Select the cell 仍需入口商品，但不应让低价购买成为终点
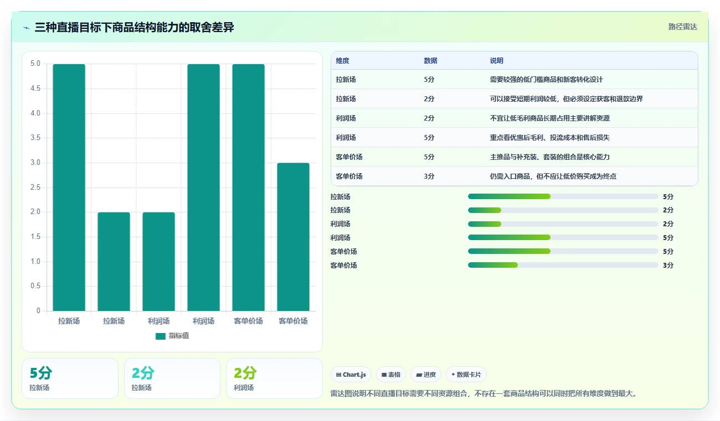720x421 pixels. (553, 176)
